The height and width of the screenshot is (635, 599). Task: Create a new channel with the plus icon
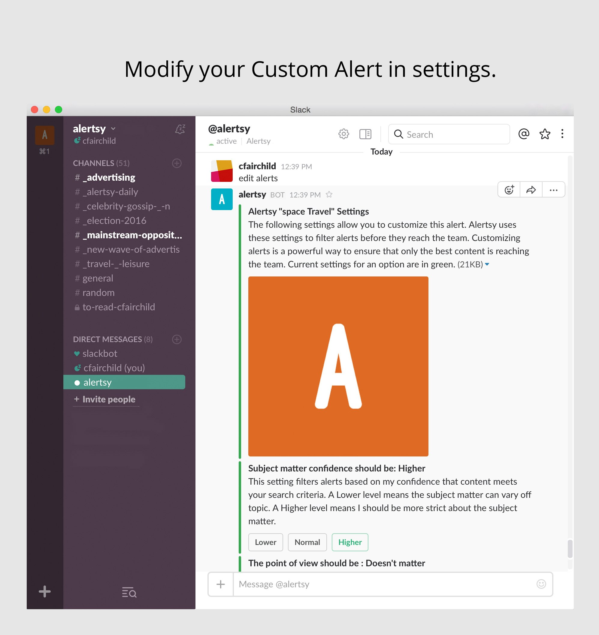(177, 163)
